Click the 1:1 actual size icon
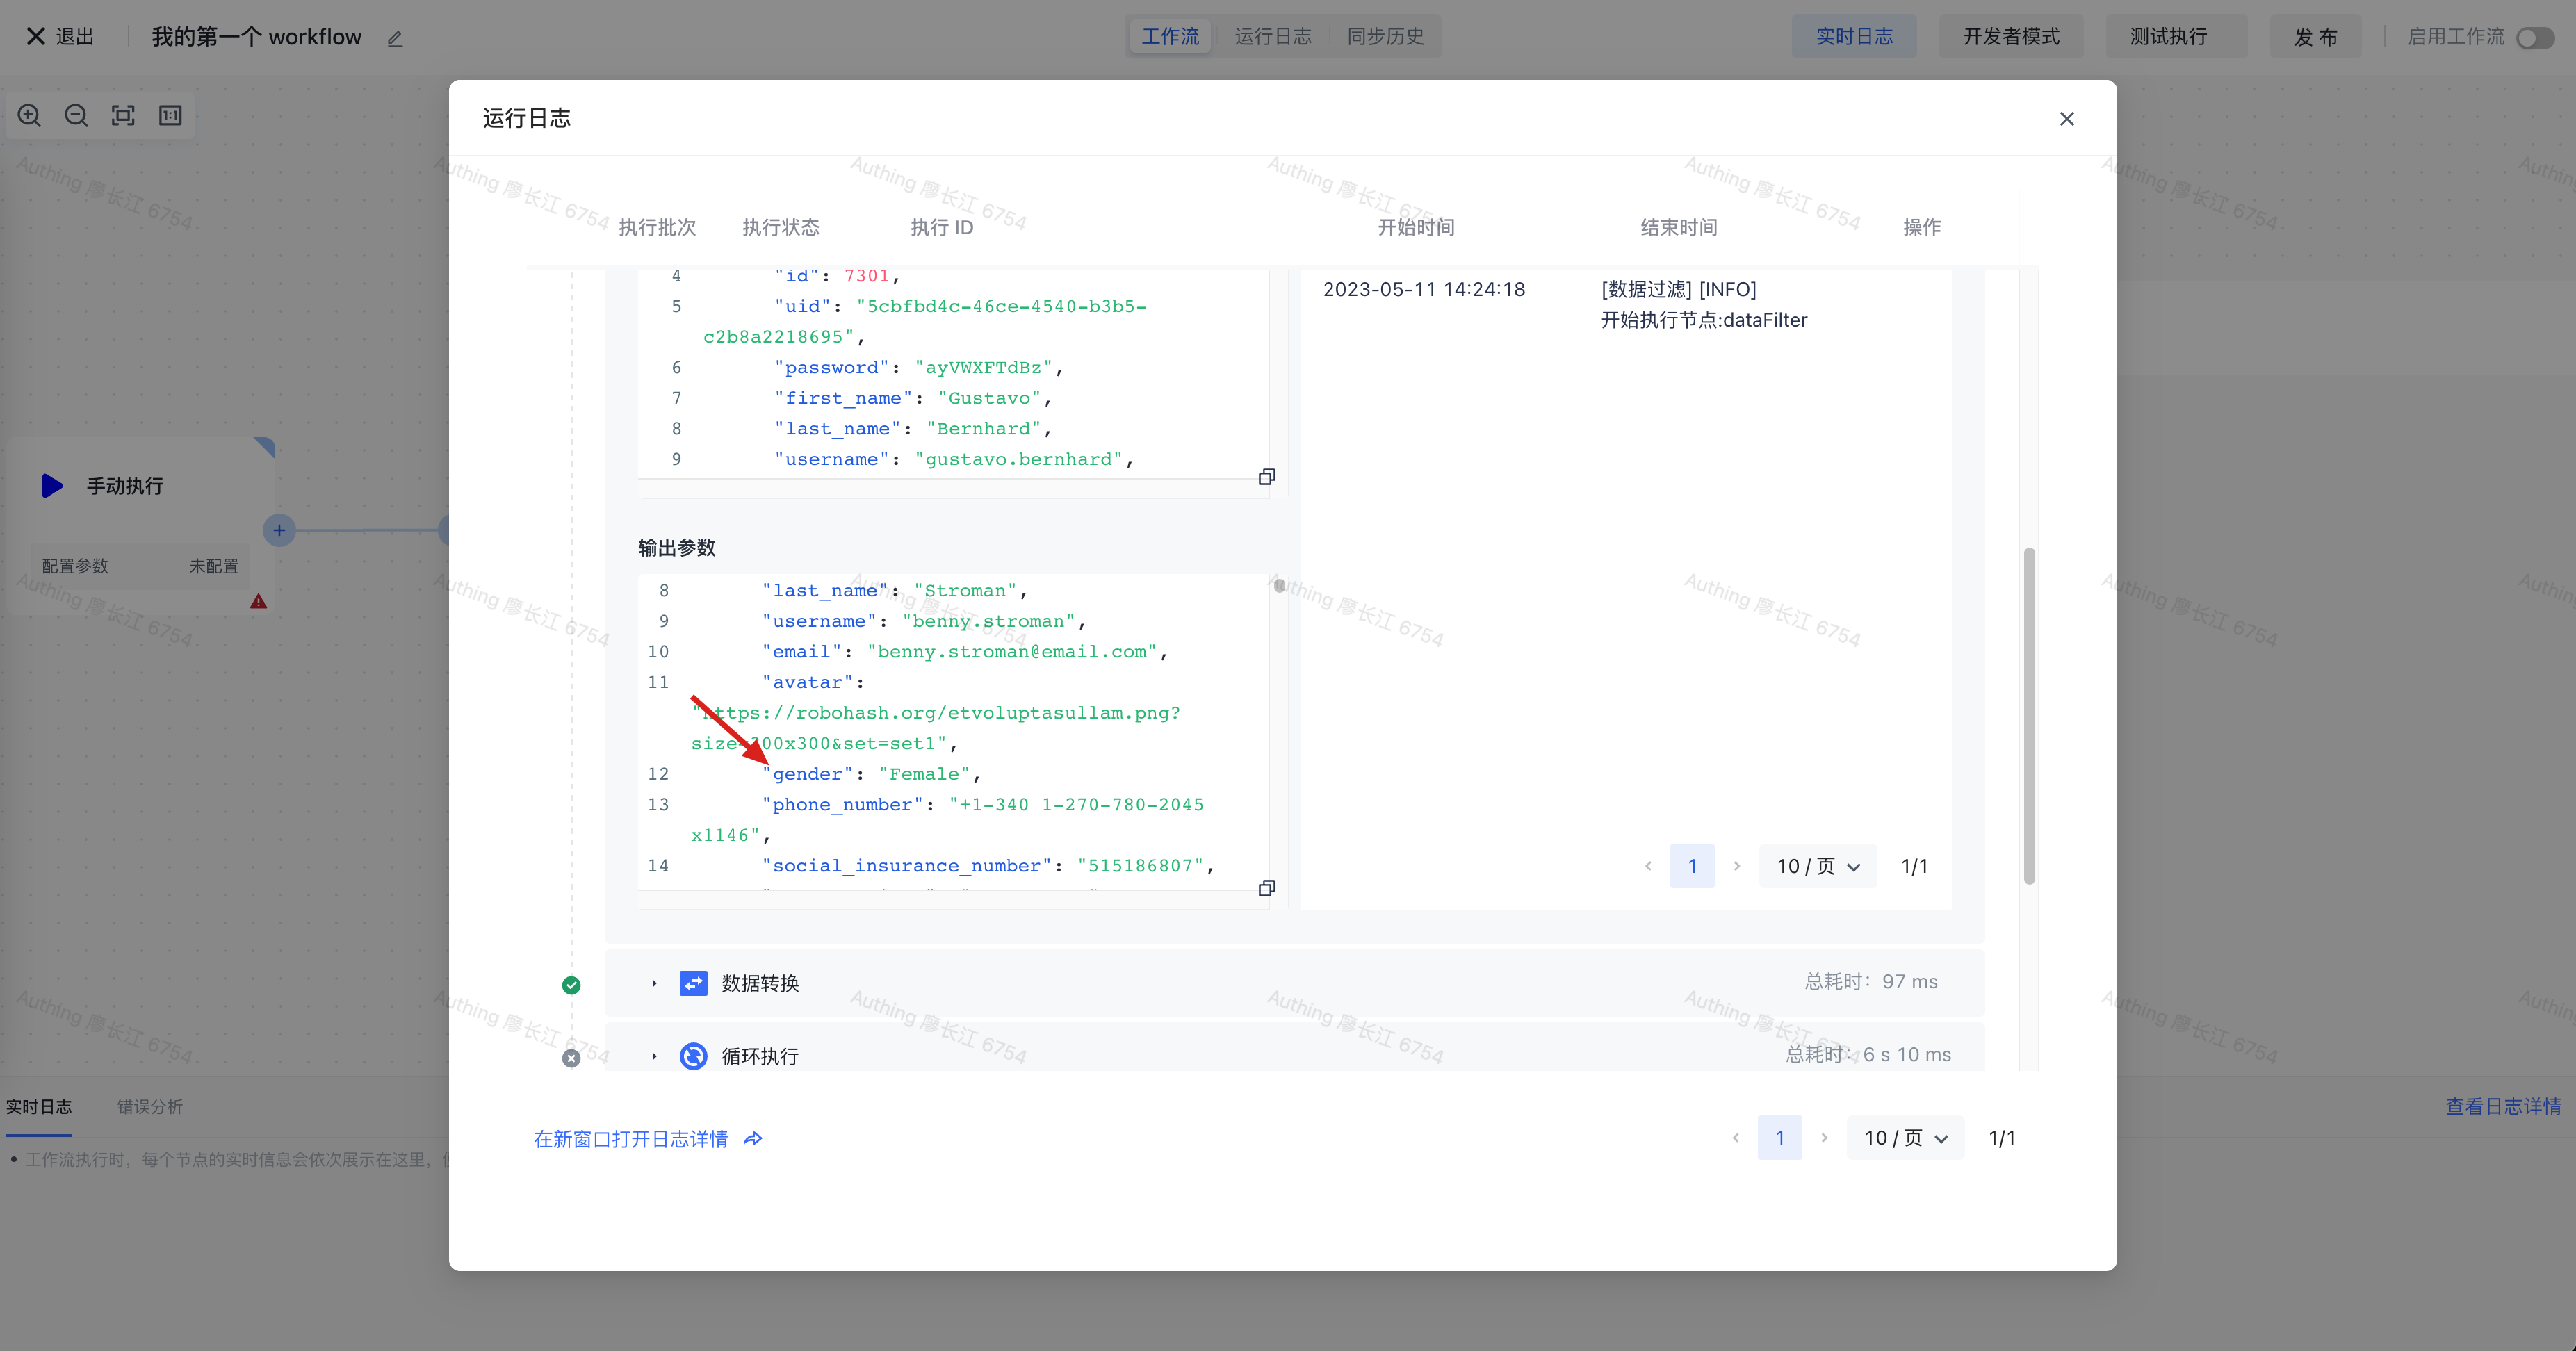2576x1351 pixels. [x=170, y=116]
